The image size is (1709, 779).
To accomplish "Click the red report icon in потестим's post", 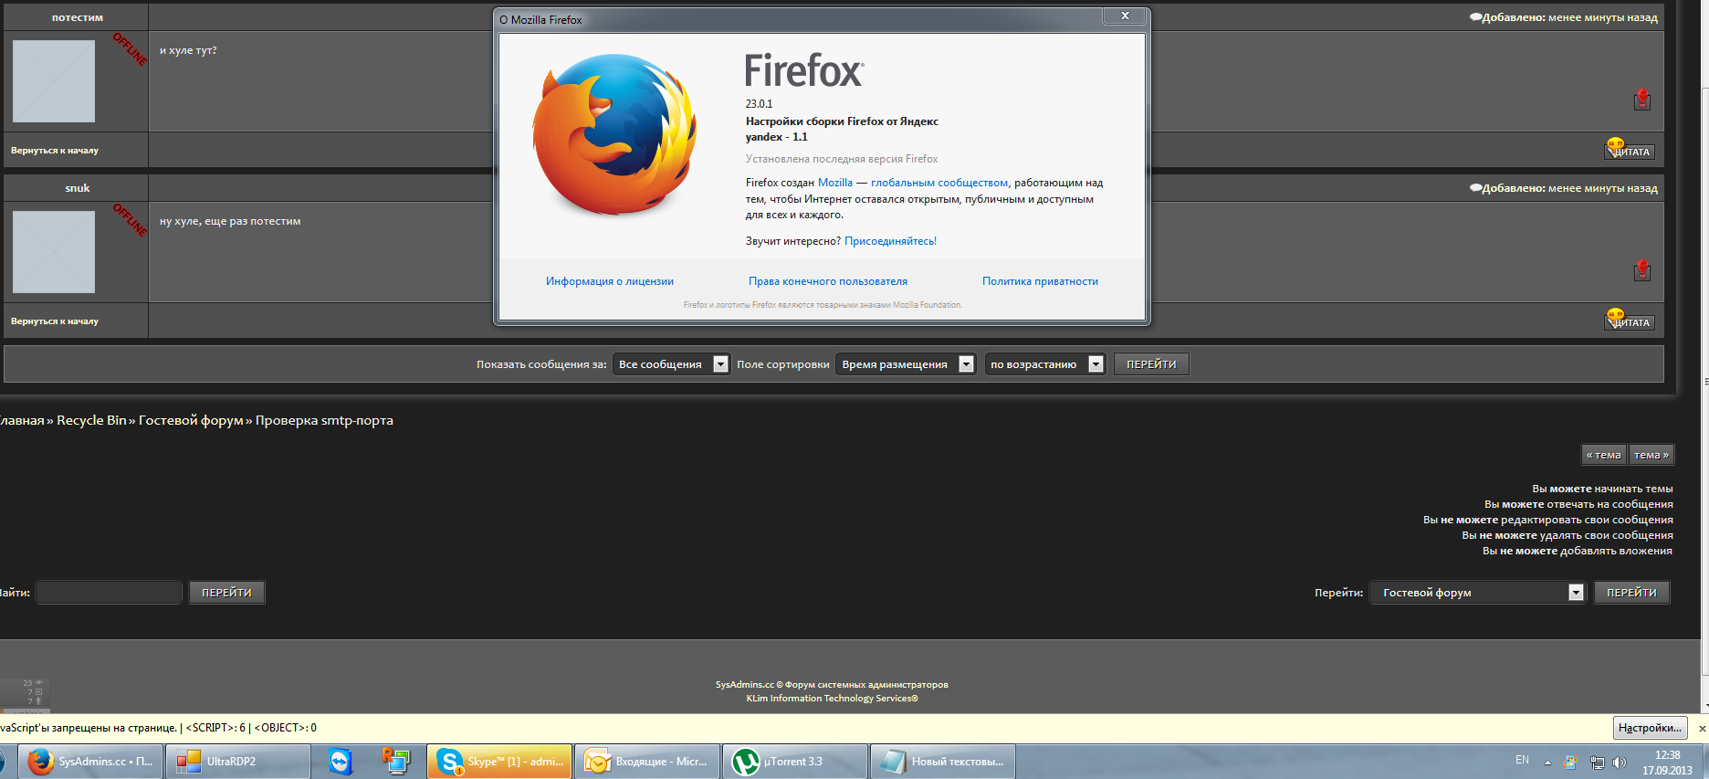I will point(1642,100).
